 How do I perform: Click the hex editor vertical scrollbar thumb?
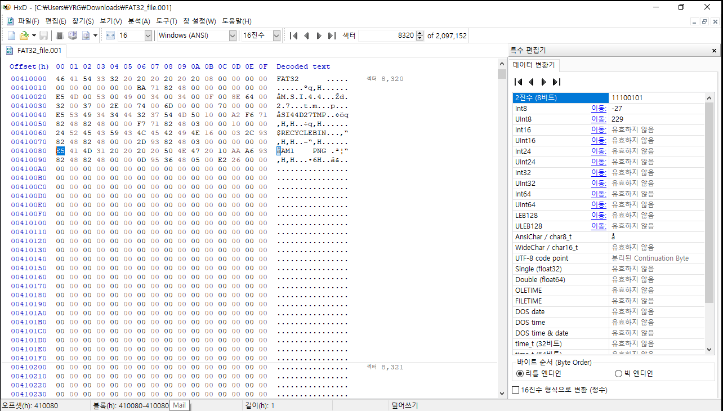pyautogui.click(x=502, y=74)
